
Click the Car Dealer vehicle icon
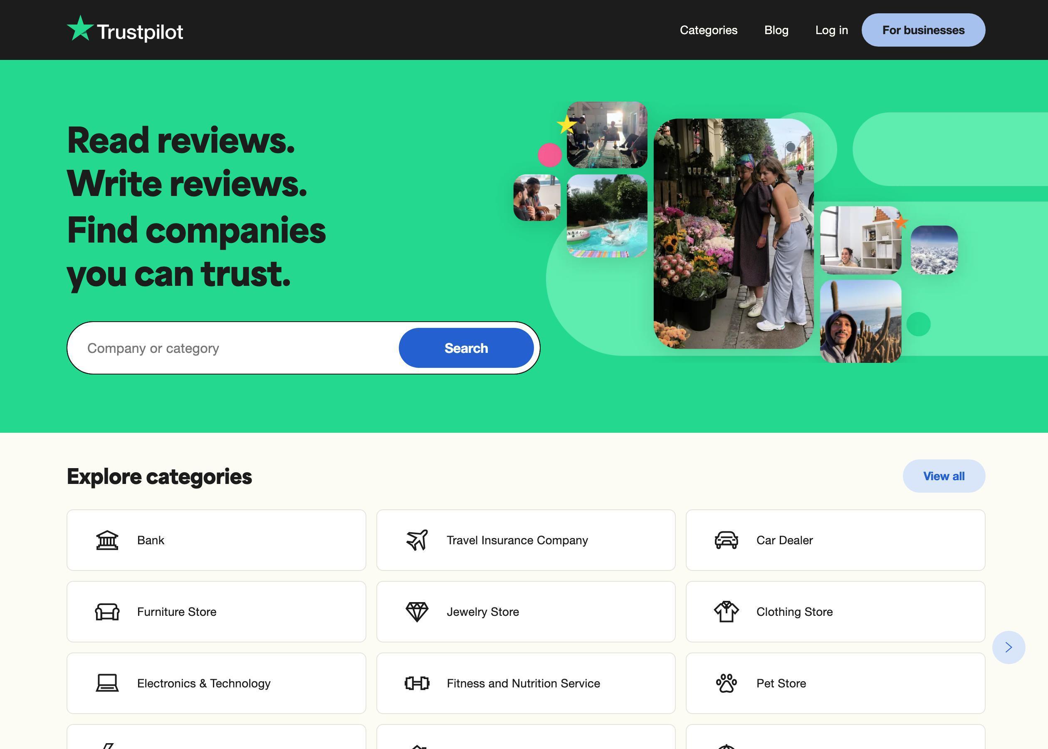point(726,539)
